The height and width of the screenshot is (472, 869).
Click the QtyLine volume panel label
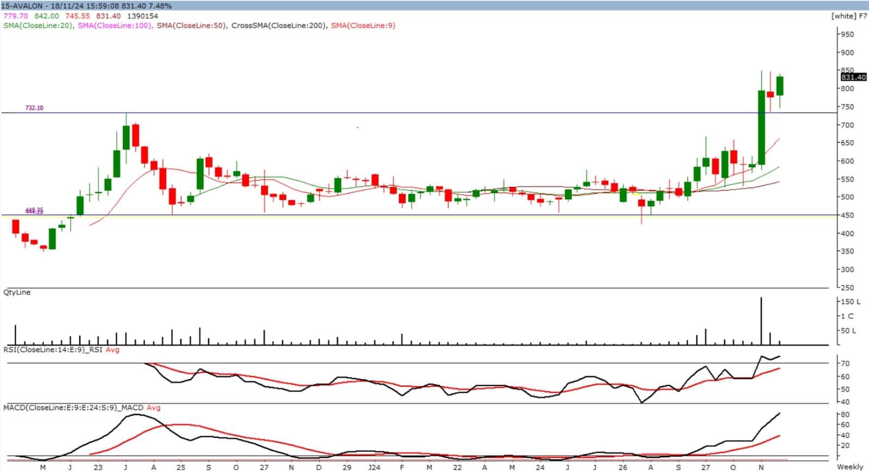17,292
